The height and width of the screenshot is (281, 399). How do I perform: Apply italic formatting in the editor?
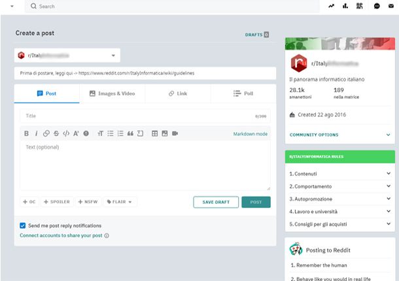point(36,133)
